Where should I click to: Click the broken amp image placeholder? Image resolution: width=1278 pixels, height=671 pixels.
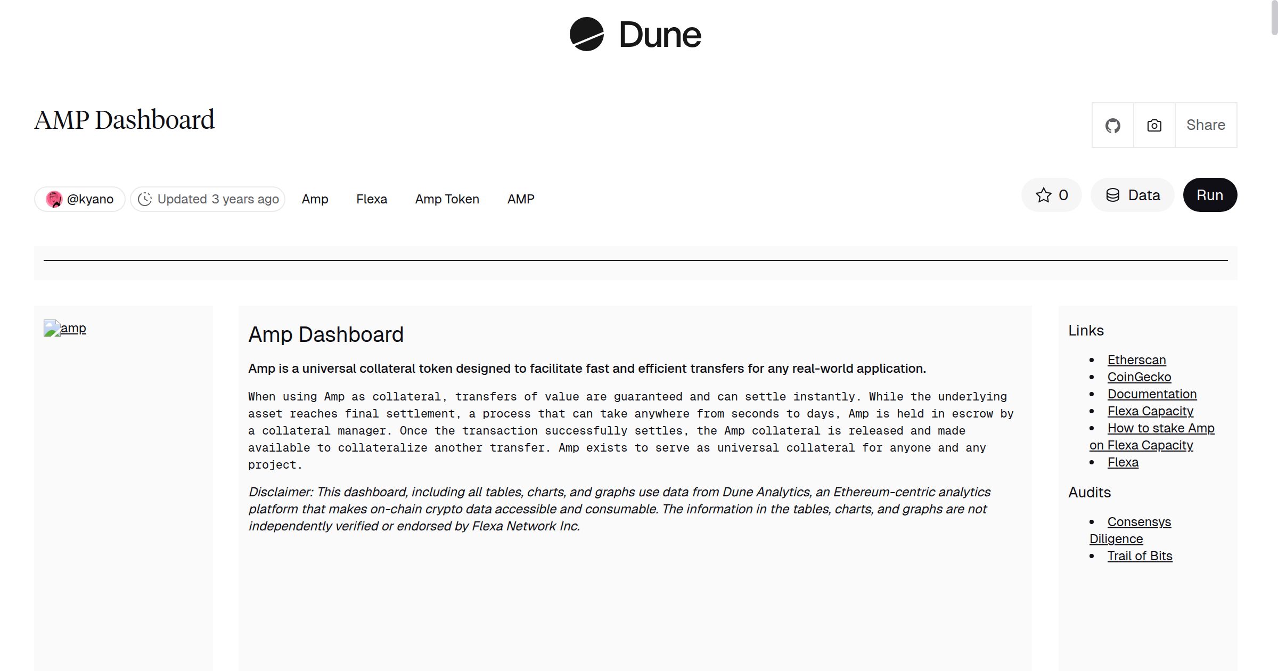65,328
